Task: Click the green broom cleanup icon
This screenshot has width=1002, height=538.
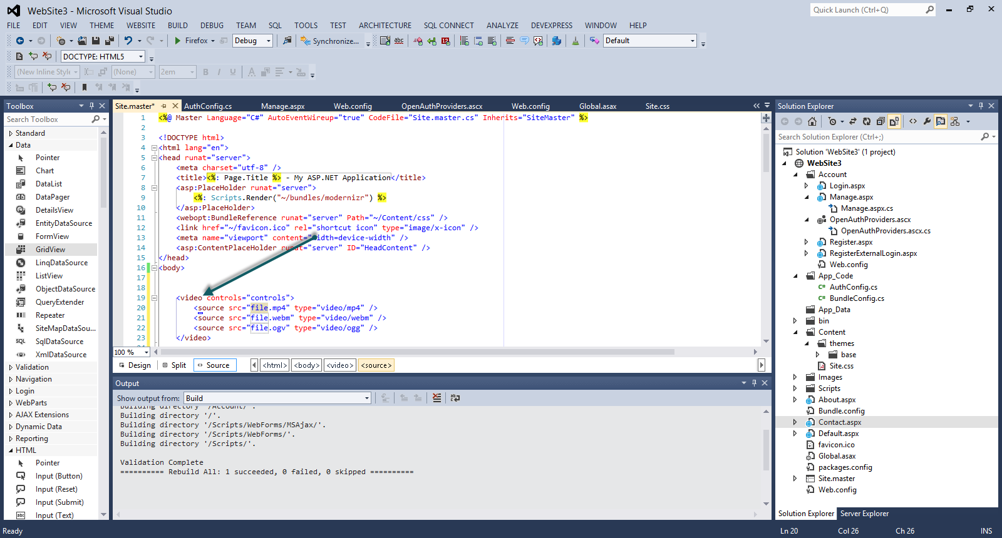Action: point(576,41)
